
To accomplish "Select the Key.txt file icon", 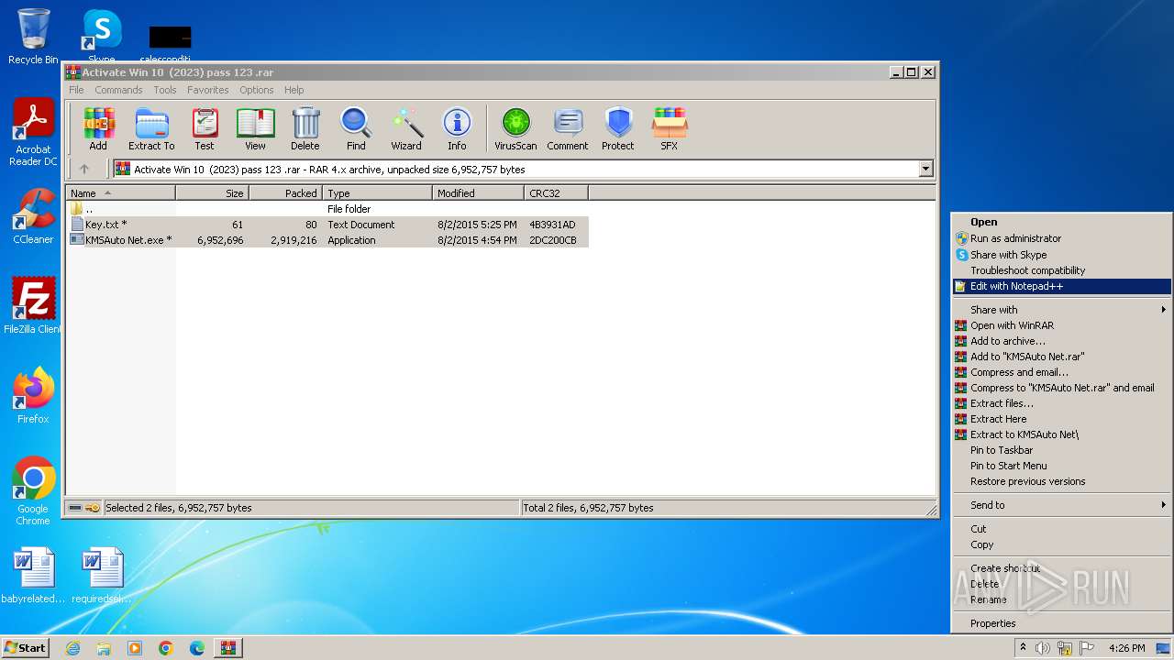I will coord(77,225).
